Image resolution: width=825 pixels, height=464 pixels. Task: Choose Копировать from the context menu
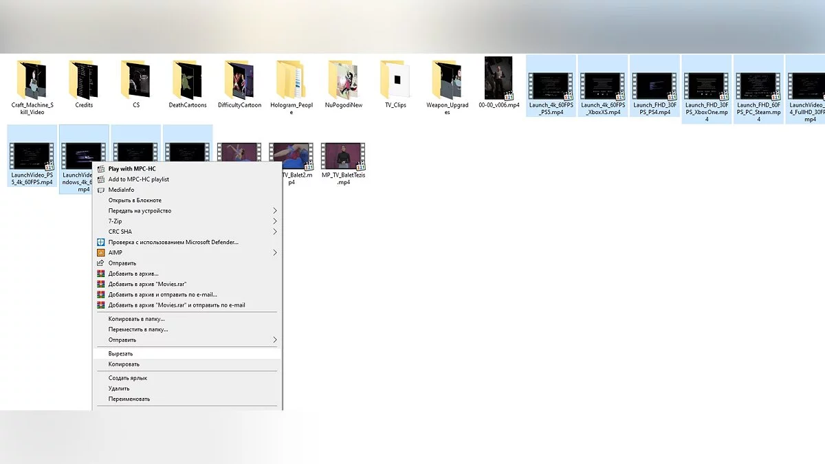click(x=186, y=364)
